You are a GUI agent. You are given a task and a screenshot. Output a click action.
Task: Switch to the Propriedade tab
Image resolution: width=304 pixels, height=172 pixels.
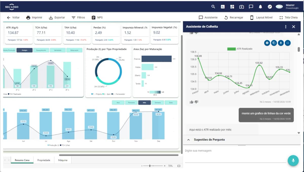(44, 160)
